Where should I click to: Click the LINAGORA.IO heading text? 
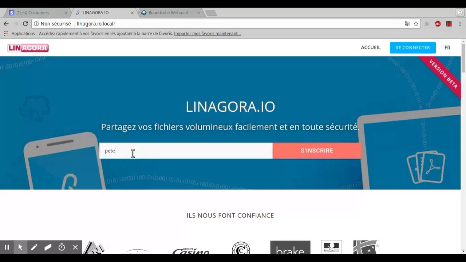[x=230, y=107]
